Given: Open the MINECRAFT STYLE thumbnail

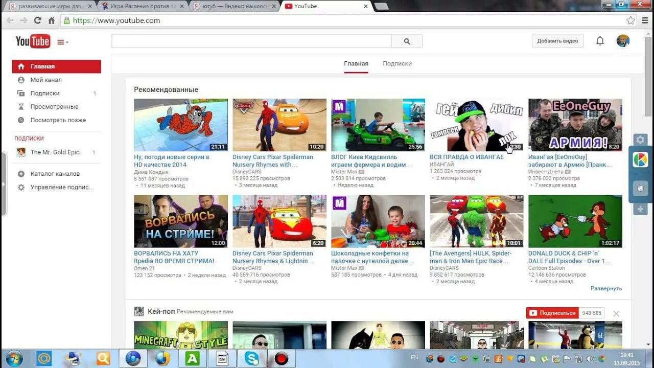Looking at the screenshot, I should [x=181, y=335].
